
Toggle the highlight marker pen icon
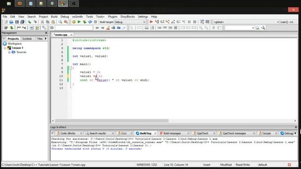[108, 28]
